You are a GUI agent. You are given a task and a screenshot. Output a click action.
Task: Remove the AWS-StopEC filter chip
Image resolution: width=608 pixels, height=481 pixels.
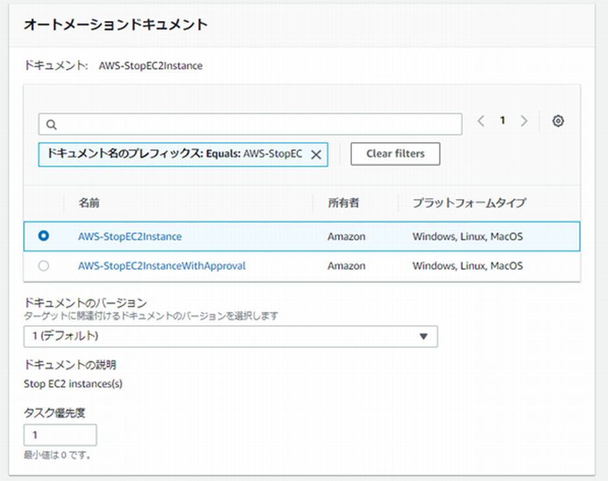click(316, 154)
